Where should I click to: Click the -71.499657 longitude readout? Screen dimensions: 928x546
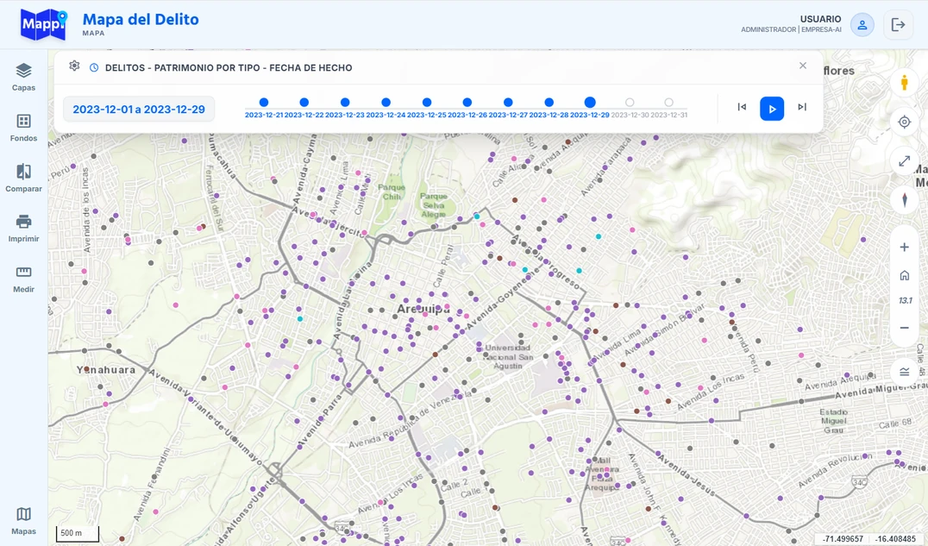point(843,539)
